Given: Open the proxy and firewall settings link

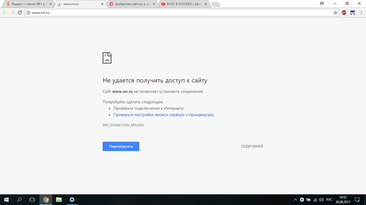Looking at the screenshot, I should [164, 115].
